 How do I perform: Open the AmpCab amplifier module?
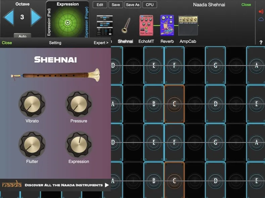(188, 25)
